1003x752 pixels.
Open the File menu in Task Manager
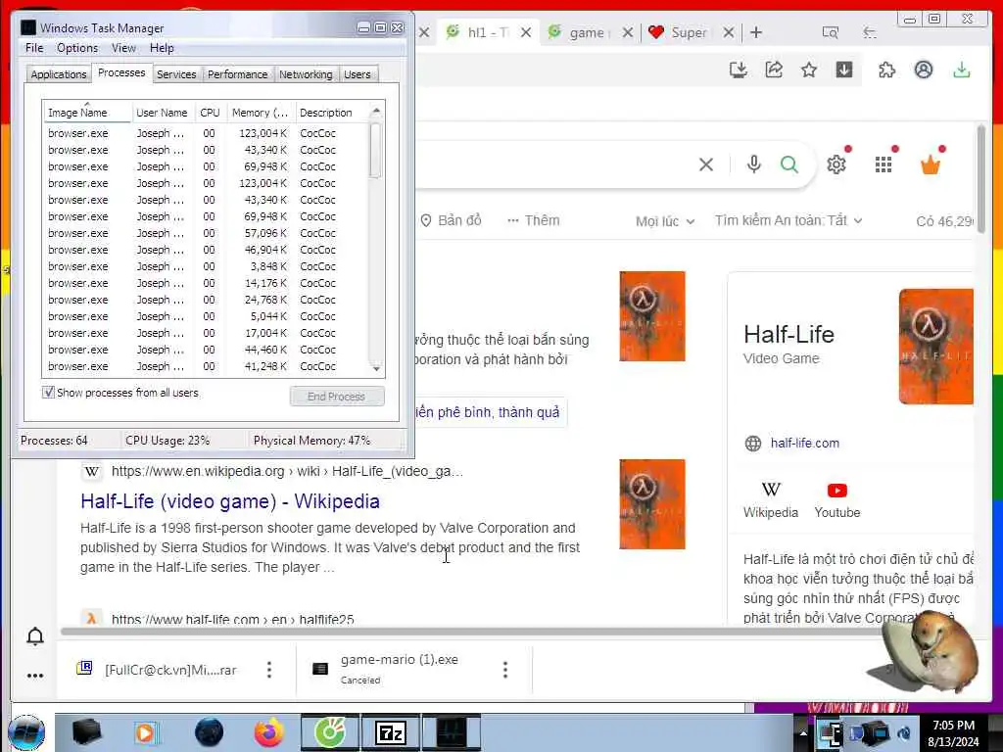pos(34,48)
